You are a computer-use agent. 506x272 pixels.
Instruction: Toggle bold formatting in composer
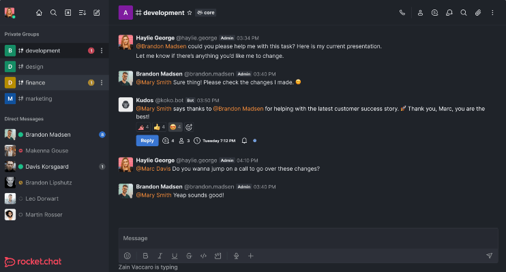(145, 256)
